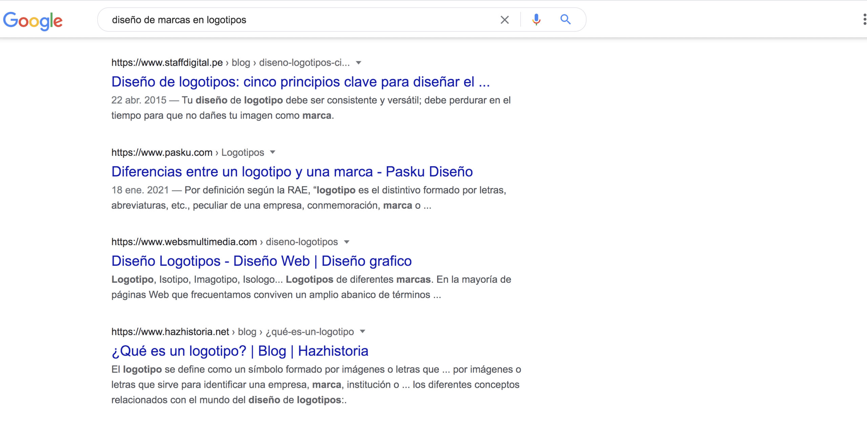
Task: Open "Diseño de logotipos: cinco principios clave"
Action: [x=301, y=81]
